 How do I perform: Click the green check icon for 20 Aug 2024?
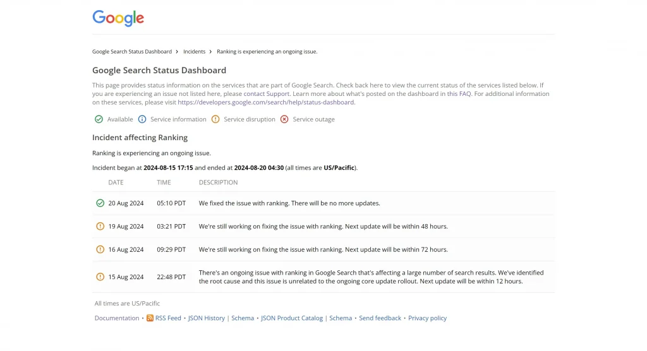tap(100, 203)
